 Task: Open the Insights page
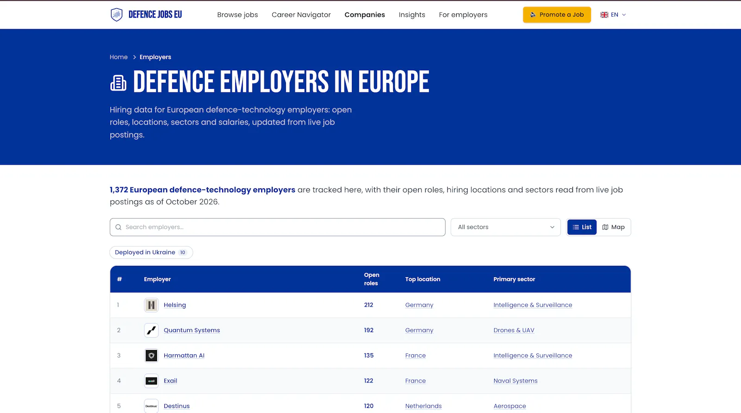point(412,15)
